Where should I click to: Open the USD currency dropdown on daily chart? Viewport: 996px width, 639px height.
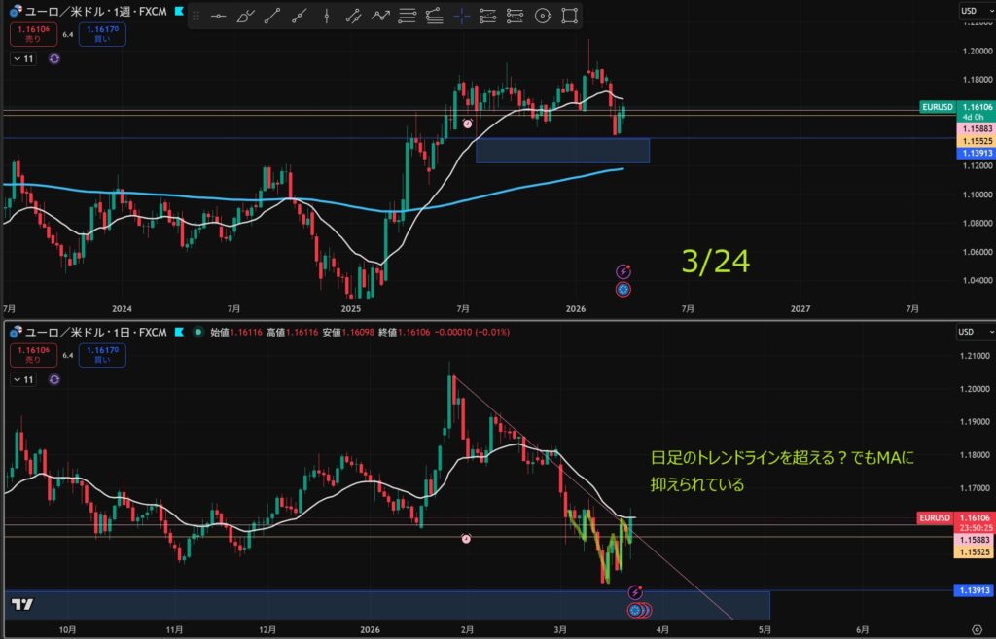[x=968, y=332]
